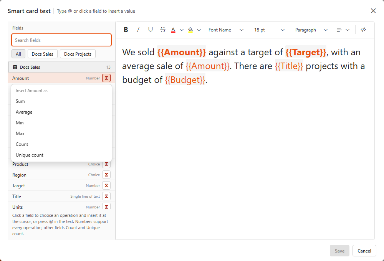Choose Max from the Insert Amount menu

coord(61,134)
